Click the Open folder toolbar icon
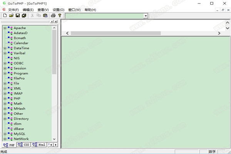Screen dimensions: 231x154 (x=11, y=15)
